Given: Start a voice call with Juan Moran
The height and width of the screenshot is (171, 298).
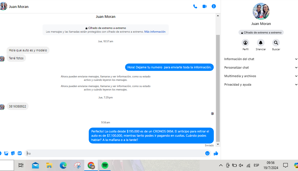Looking at the screenshot, I should coord(195,7).
